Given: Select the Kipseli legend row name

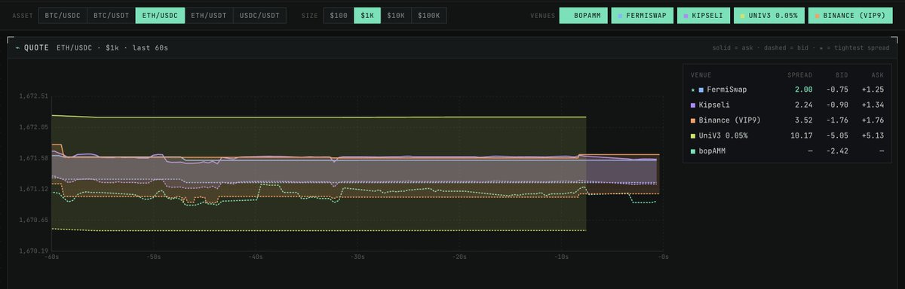Looking at the screenshot, I should (x=715, y=105).
